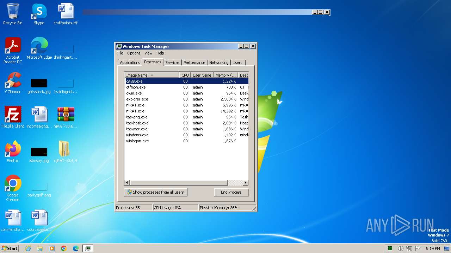This screenshot has height=253, width=451.
Task: Launch Microsoft Edge desktop shortcut
Action: tap(39, 48)
